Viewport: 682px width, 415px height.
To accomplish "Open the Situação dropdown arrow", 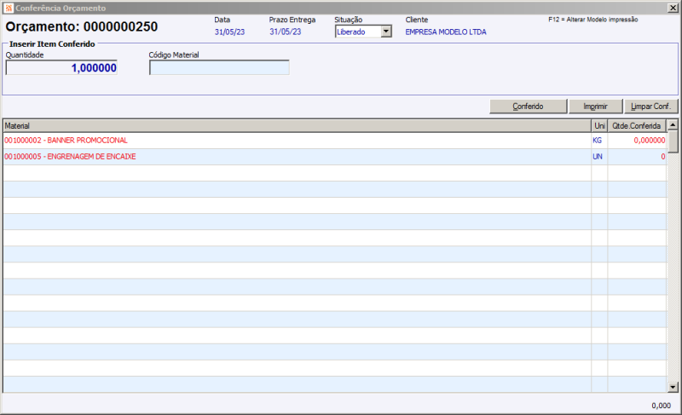I will click(386, 32).
